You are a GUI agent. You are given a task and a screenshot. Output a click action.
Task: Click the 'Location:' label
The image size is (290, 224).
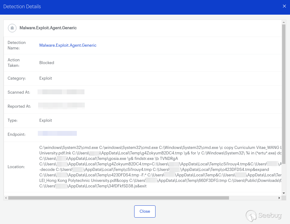pos(16,167)
